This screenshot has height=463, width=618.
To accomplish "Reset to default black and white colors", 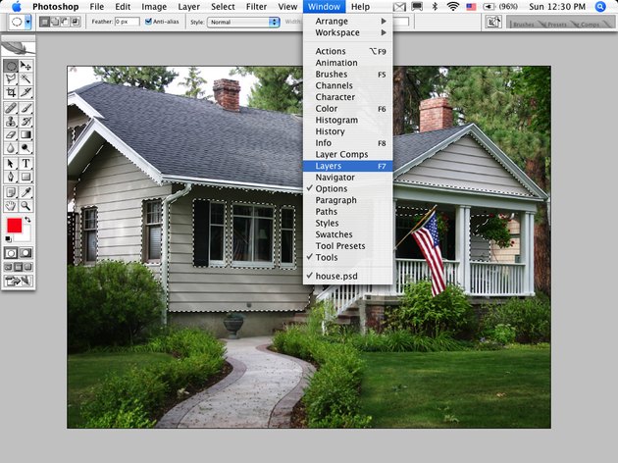I will click(x=8, y=238).
